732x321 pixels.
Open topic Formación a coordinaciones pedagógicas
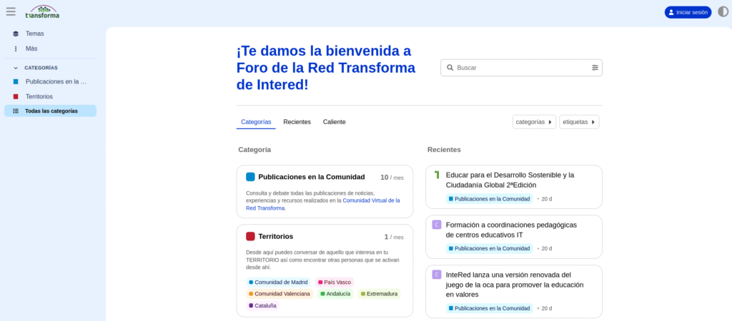click(511, 230)
